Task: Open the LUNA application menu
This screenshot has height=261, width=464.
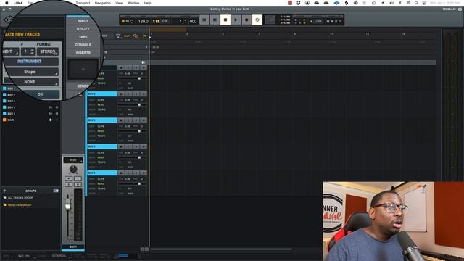Action: 18,3
